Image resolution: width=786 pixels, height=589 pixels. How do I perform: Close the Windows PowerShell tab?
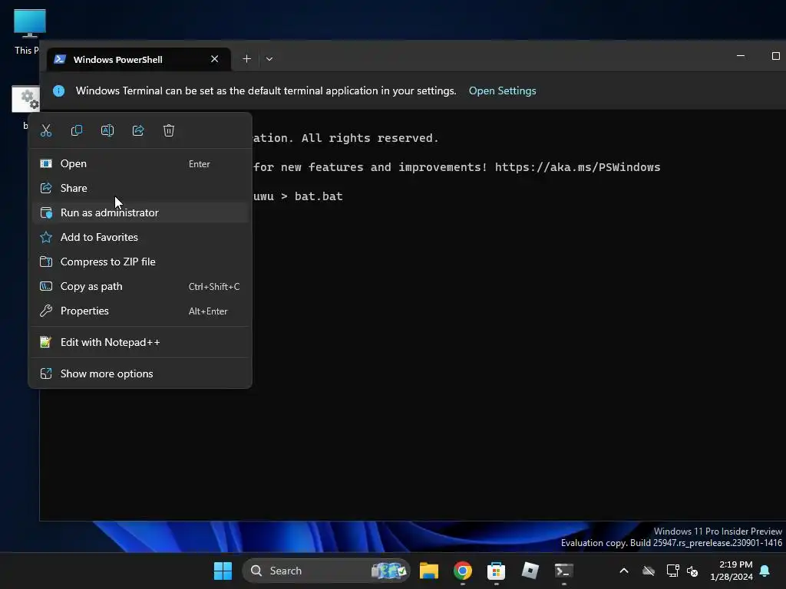click(215, 59)
